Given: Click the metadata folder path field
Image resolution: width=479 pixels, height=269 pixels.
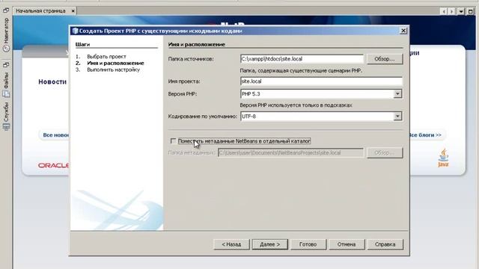Looking at the screenshot, I should coord(291,152).
